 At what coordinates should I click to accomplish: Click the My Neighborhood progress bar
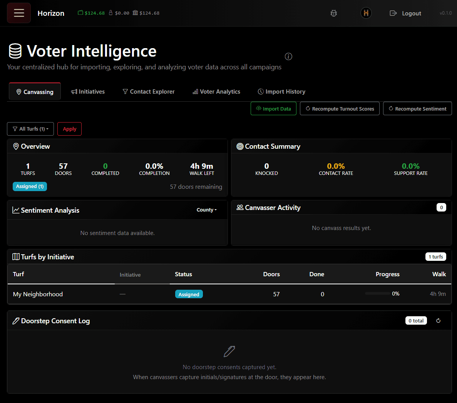pos(377,294)
